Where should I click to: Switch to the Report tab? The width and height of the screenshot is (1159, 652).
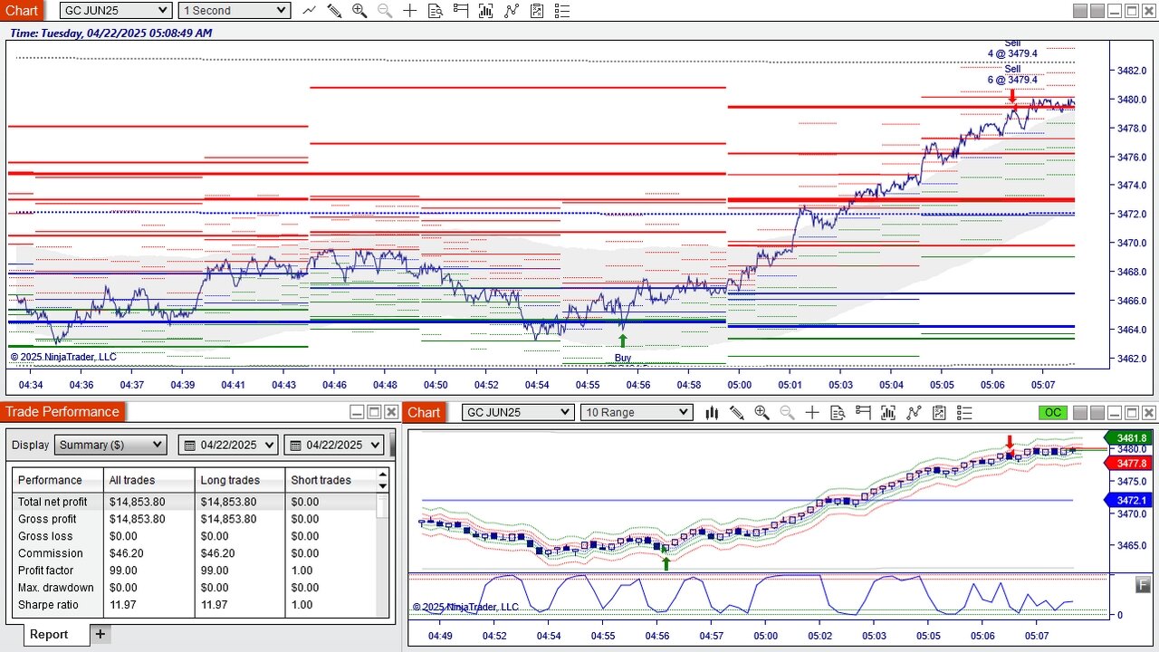(49, 634)
